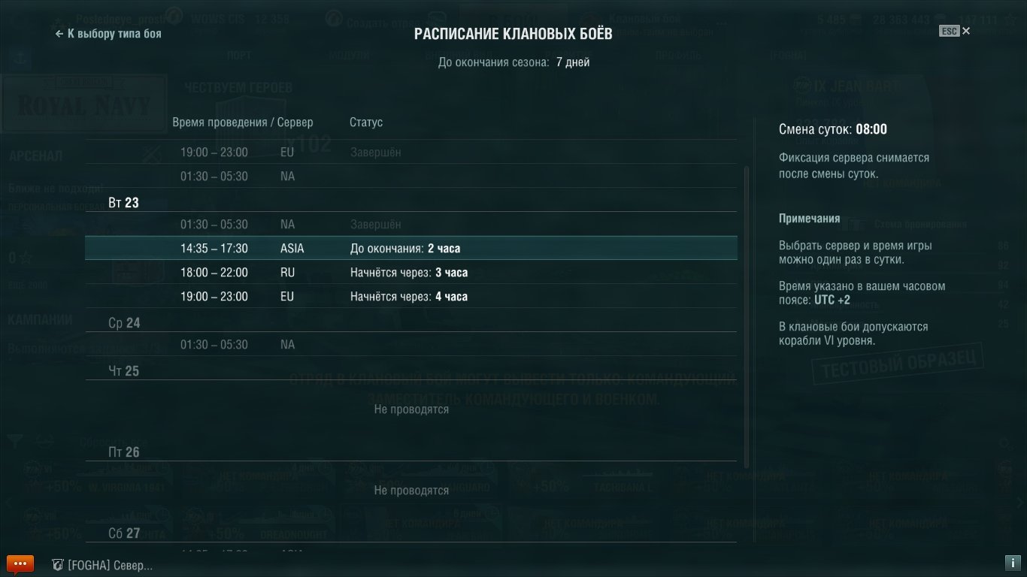Image resolution: width=1027 pixels, height=577 pixels.
Task: Click the clan emblem beside [FOGHA]
Action: point(56,565)
